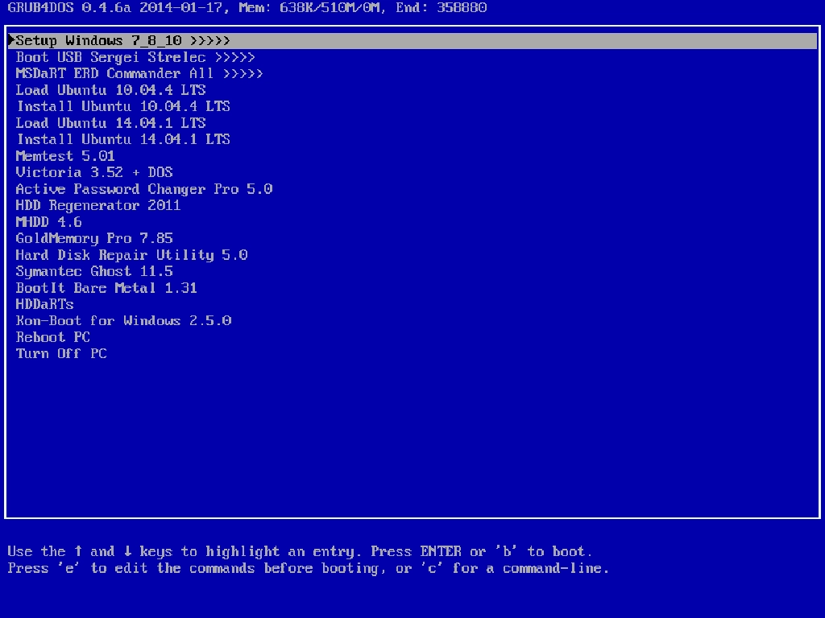Choose Install Ubuntu 10.04.4 LTS
The image size is (825, 618).
[x=123, y=107]
